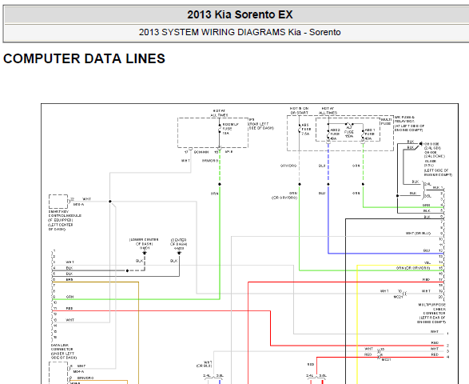Click the ground symbol under GM01
469x384 pixels.
[x=145, y=253]
